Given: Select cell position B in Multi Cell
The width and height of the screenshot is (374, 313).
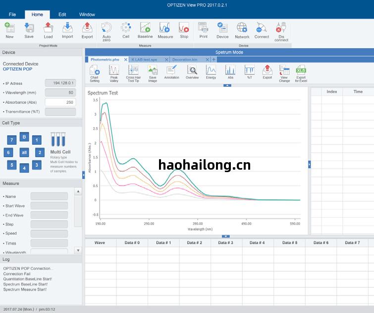Looking at the screenshot, I should tap(24, 137).
